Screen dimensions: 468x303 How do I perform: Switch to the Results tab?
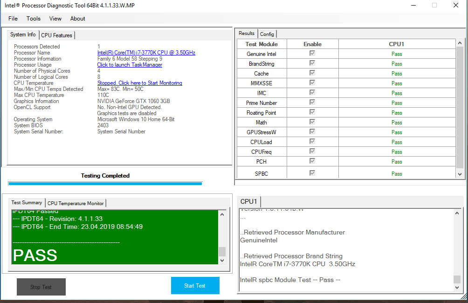[x=247, y=34]
